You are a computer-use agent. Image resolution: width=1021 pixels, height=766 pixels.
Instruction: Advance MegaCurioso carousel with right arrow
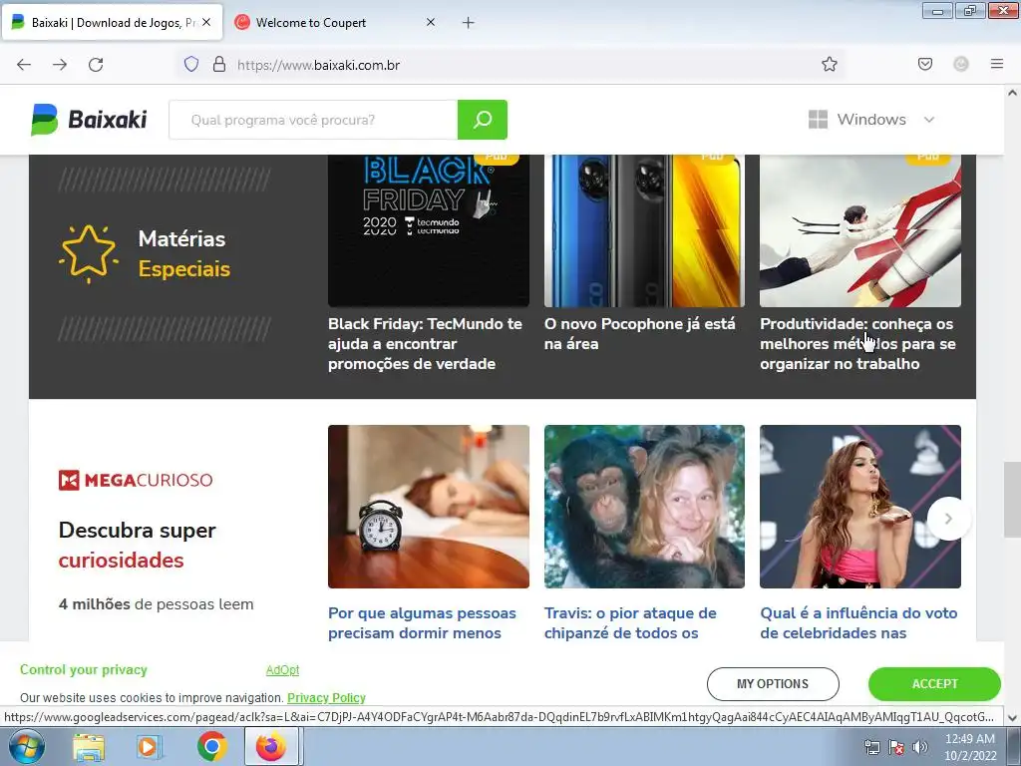[x=948, y=519]
